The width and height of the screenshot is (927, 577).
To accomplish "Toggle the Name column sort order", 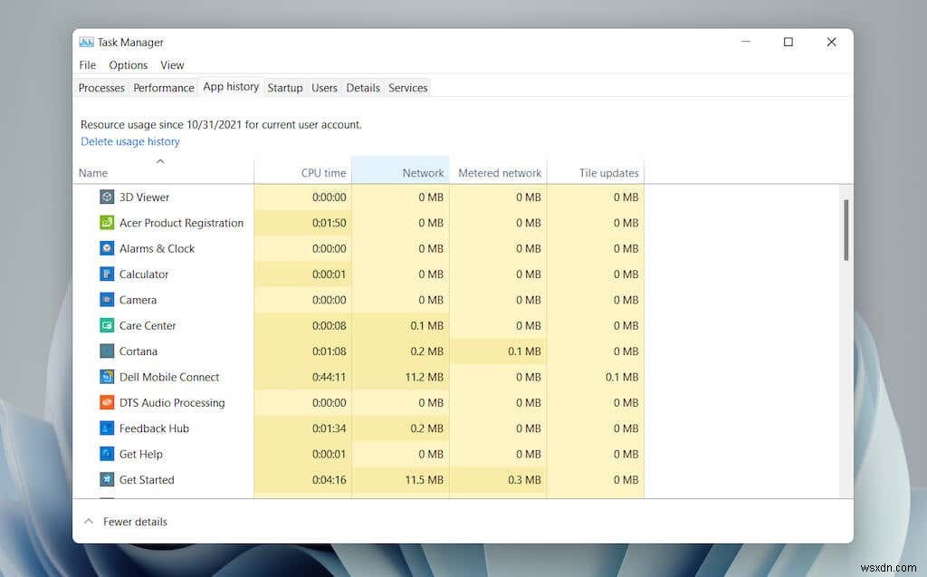I will pos(93,172).
